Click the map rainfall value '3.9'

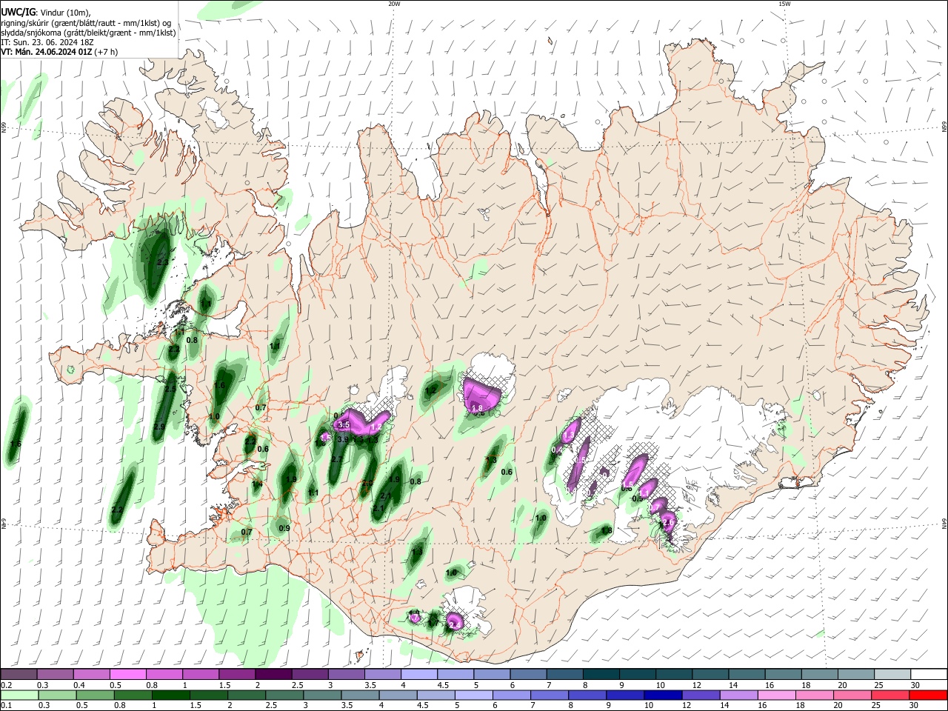tap(343, 440)
